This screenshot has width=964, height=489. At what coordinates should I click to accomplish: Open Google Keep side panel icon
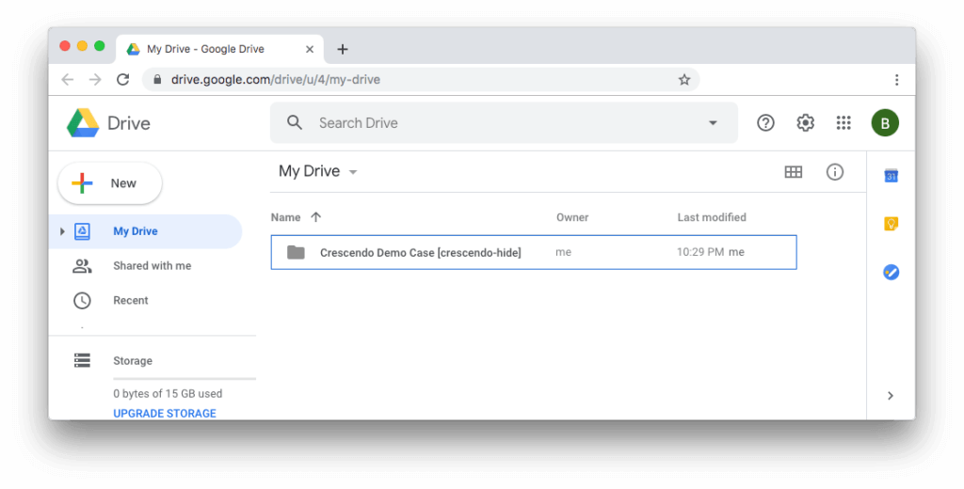pos(891,224)
